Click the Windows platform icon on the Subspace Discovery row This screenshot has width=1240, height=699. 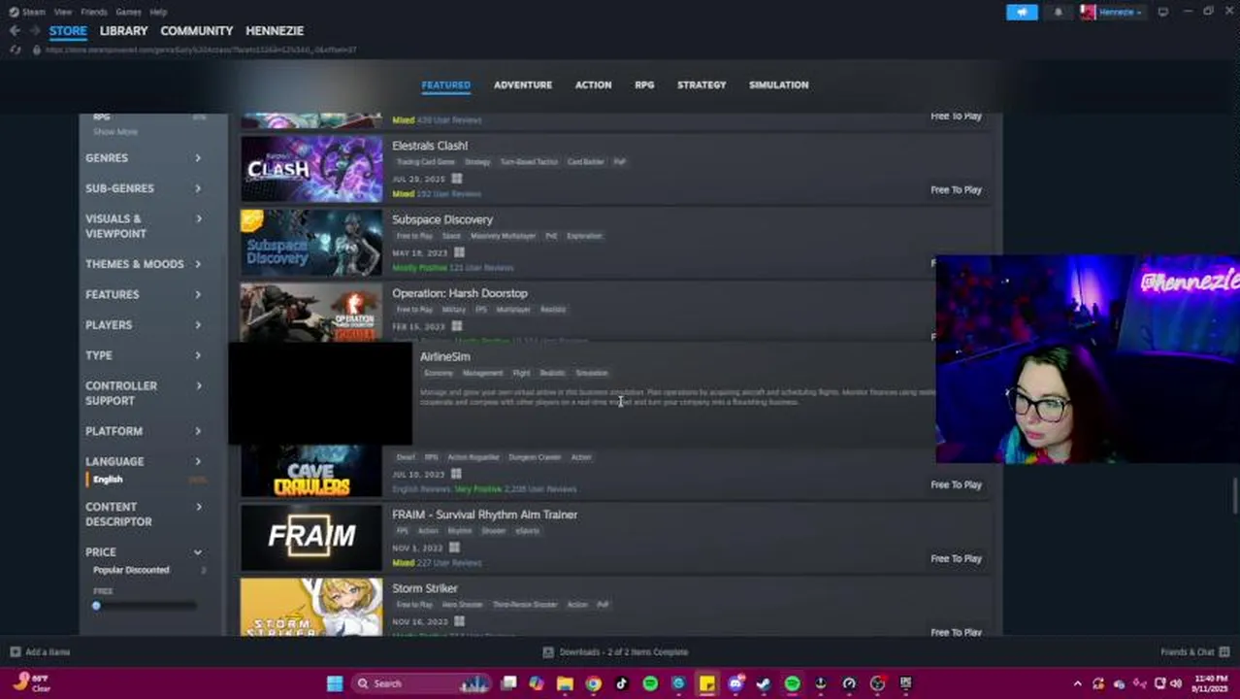coord(459,252)
